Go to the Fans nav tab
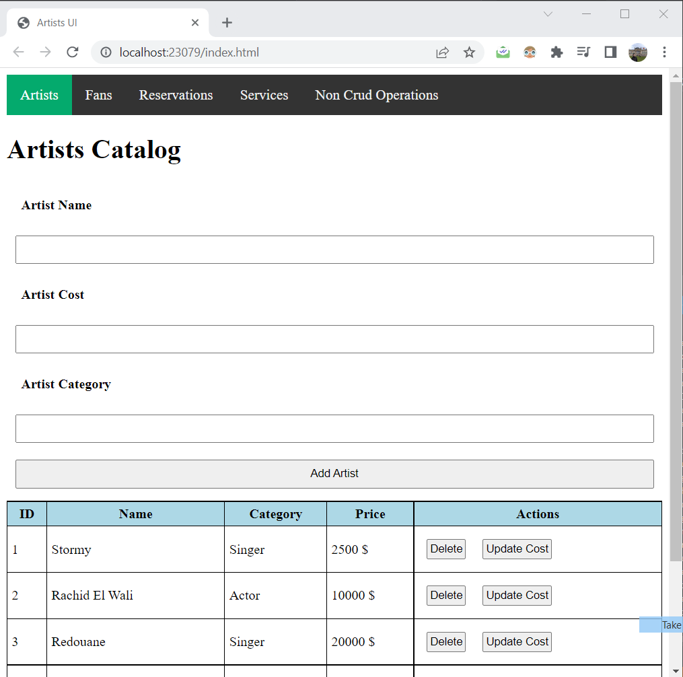This screenshot has width=683, height=677. point(98,95)
